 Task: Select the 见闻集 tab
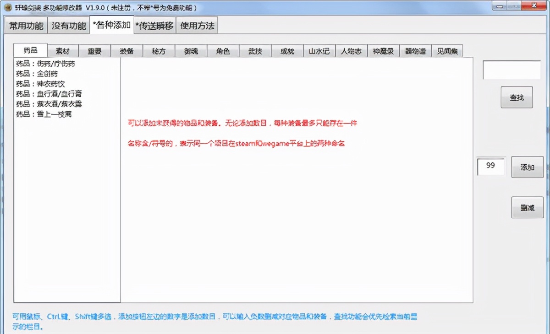point(447,51)
